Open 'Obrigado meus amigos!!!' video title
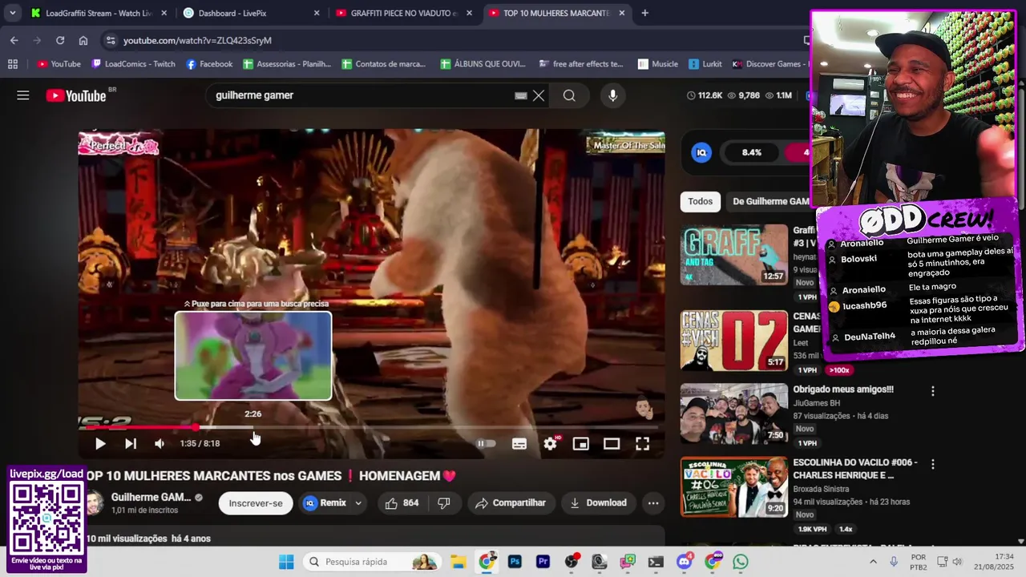This screenshot has height=577, width=1026. click(843, 389)
